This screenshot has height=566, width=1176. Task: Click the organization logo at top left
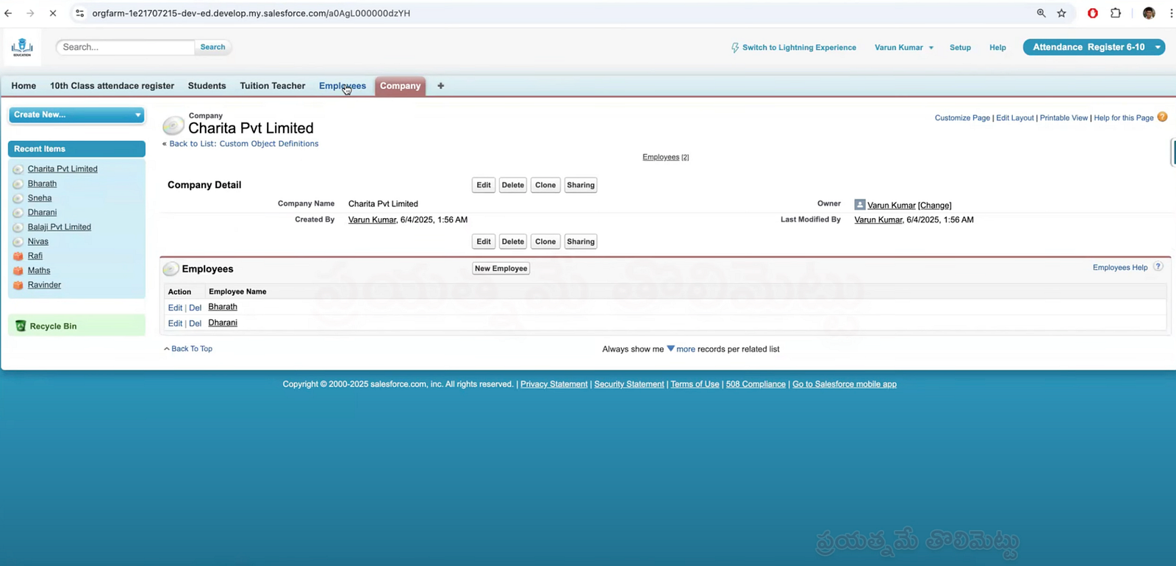point(22,47)
